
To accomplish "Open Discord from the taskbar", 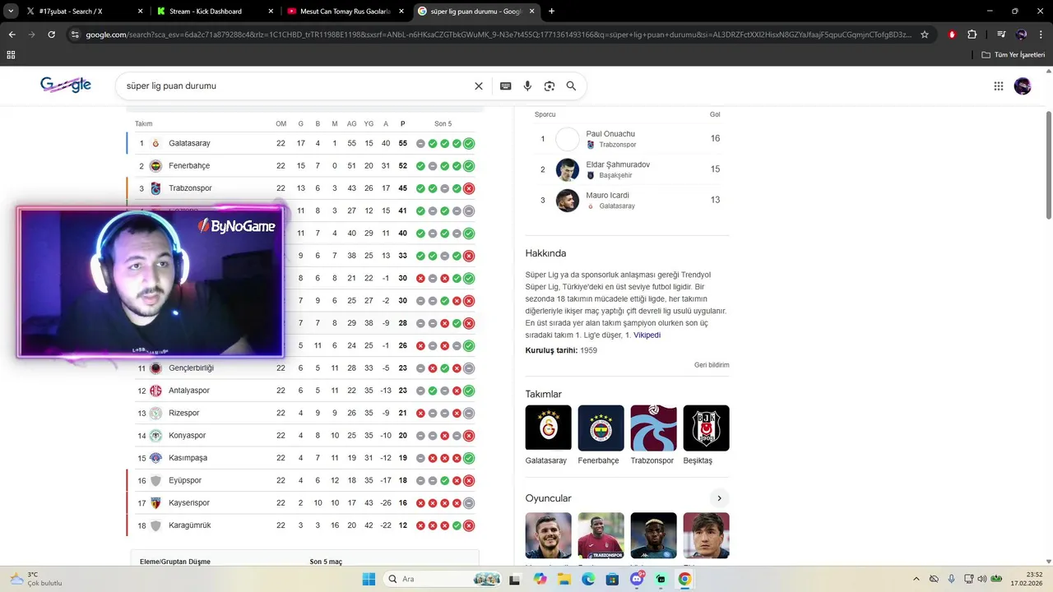I will (637, 579).
